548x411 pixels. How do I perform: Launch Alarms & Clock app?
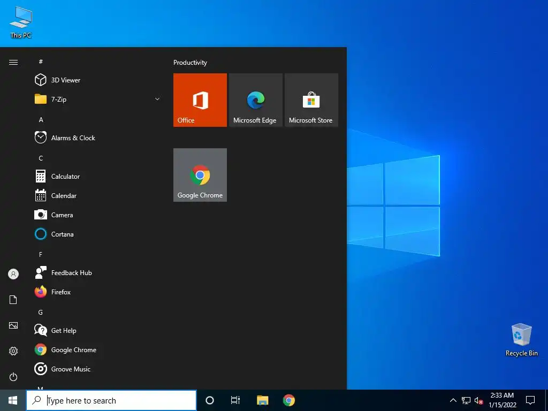pos(98,138)
